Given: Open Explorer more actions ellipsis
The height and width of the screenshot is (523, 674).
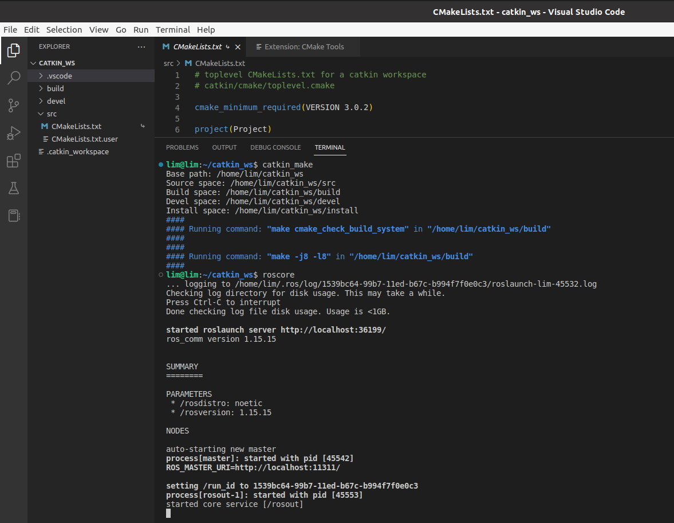Looking at the screenshot, I should [141, 46].
